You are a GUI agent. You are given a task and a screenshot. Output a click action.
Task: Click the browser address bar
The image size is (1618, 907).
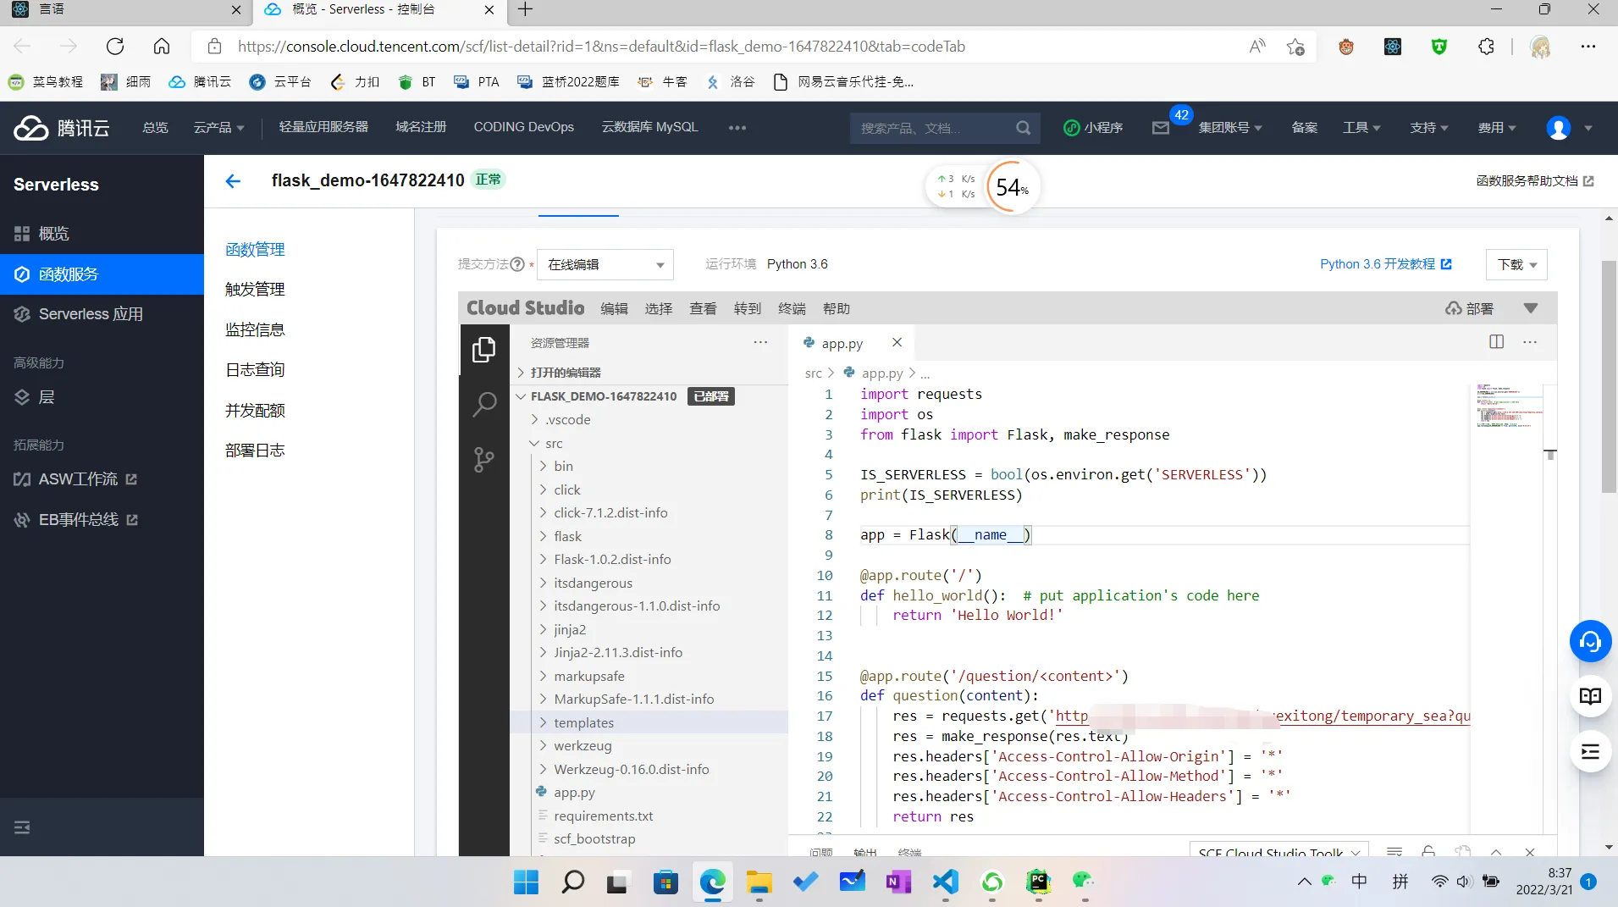tap(600, 47)
